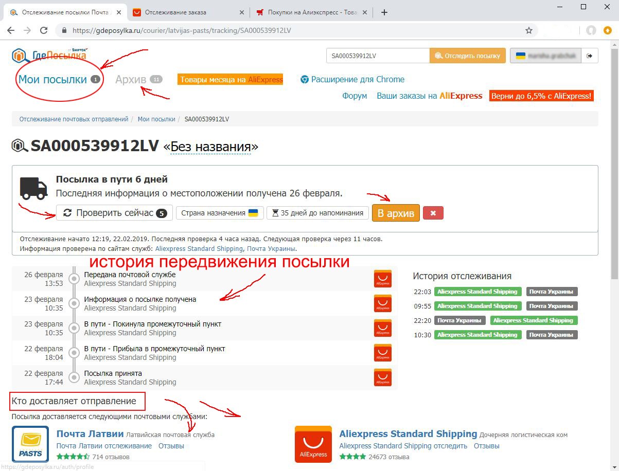Click the site info padlock icon
Image resolution: width=619 pixels, height=471 pixels.
(x=64, y=30)
